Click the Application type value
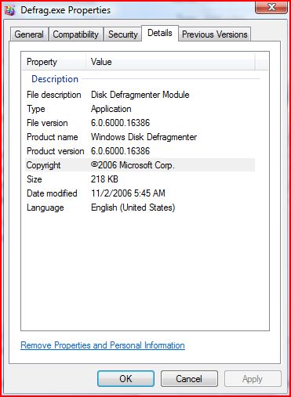The image size is (291, 397). click(111, 109)
